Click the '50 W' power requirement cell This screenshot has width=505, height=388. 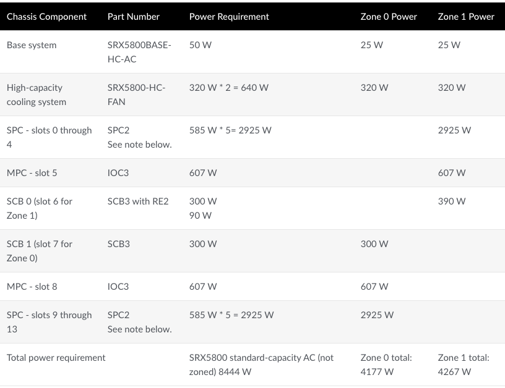point(201,45)
